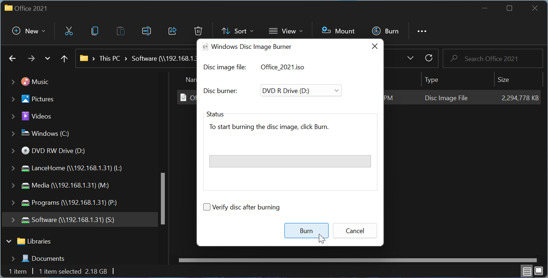The image size is (548, 278).
Task: Open the See more ellipsis menu
Action: click(422, 31)
